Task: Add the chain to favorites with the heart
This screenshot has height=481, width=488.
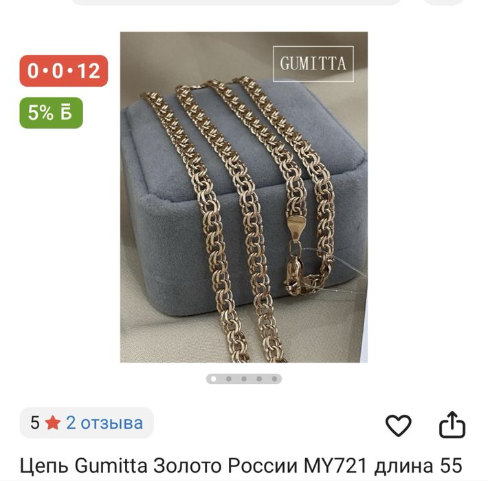Action: (398, 425)
